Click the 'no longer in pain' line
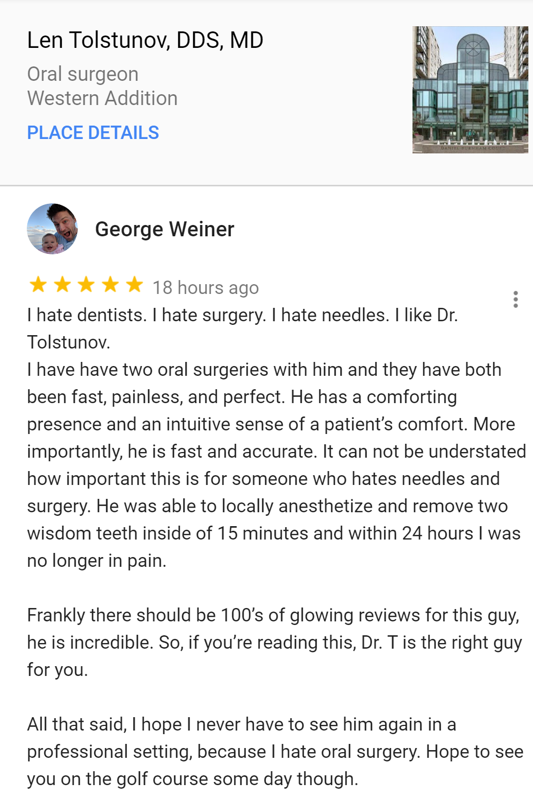The height and width of the screenshot is (799, 533). tap(97, 561)
